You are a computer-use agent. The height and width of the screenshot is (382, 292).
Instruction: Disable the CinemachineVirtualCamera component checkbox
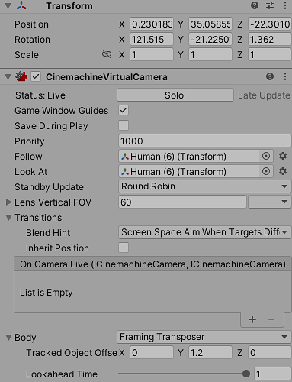pos(36,76)
